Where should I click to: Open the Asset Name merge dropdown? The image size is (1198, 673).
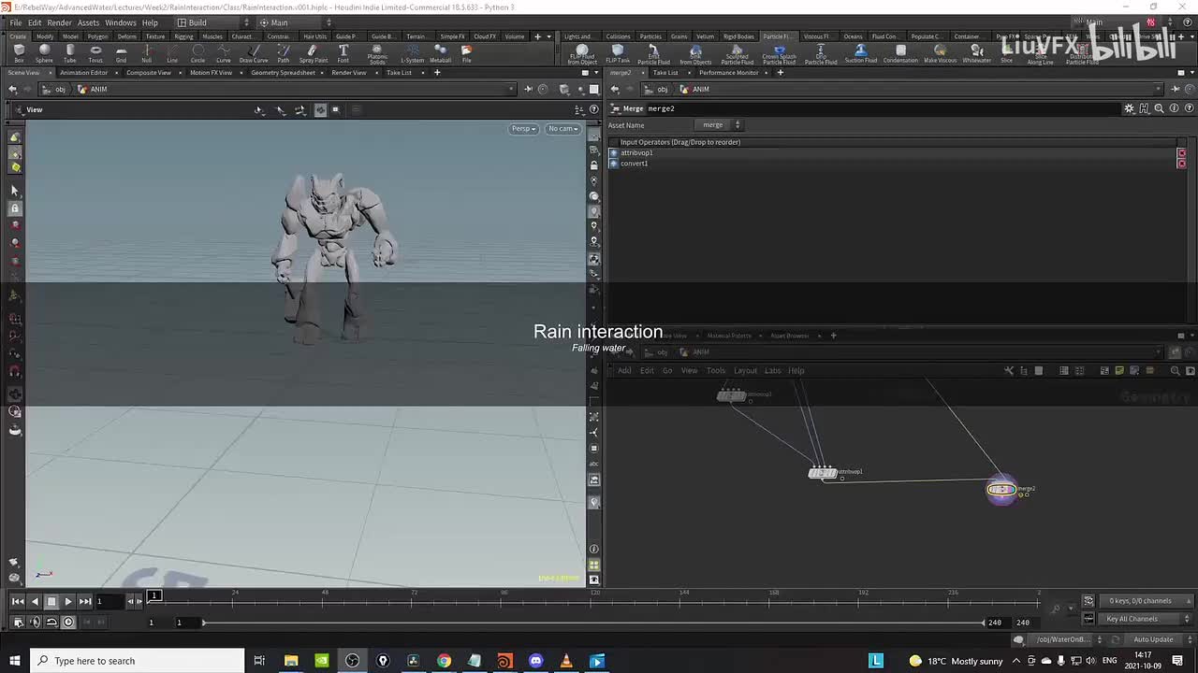(721, 125)
